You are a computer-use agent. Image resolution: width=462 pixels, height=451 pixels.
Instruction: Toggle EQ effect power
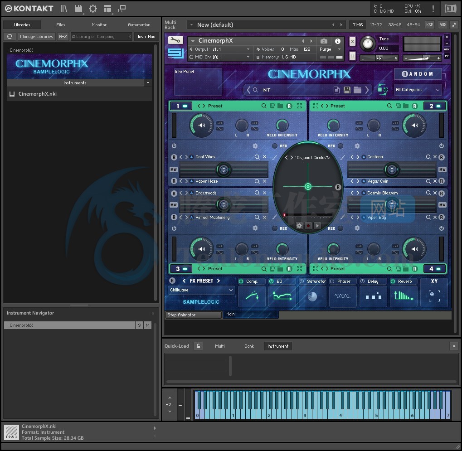(x=272, y=281)
